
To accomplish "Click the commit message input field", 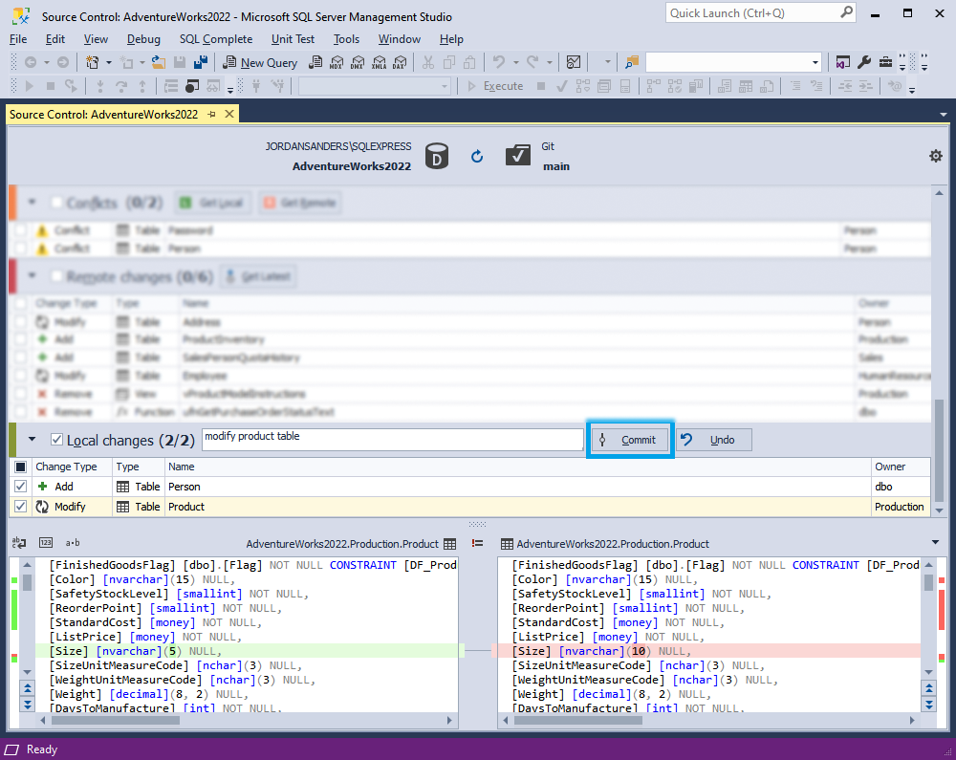I will click(x=393, y=440).
